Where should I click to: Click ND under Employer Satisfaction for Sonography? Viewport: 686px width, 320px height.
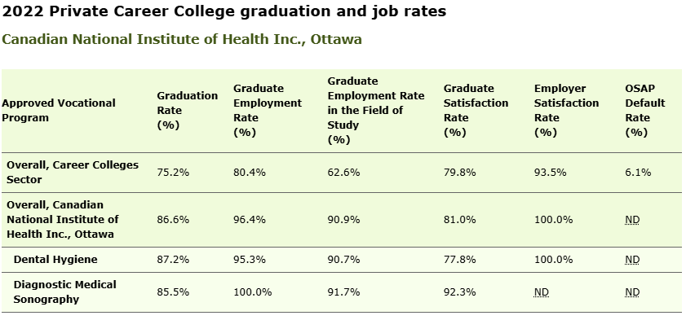pyautogui.click(x=541, y=292)
